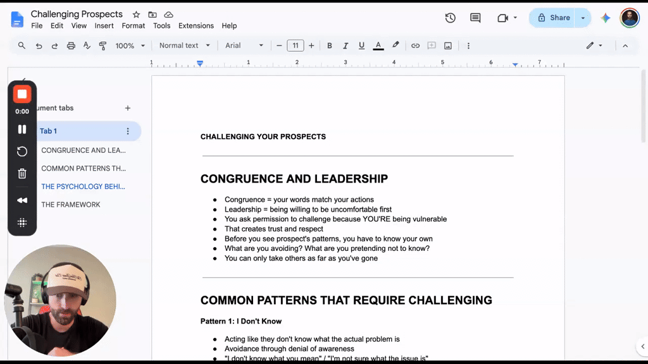Open the Google Docs home icon
Image resolution: width=648 pixels, height=364 pixels.
pos(17,20)
